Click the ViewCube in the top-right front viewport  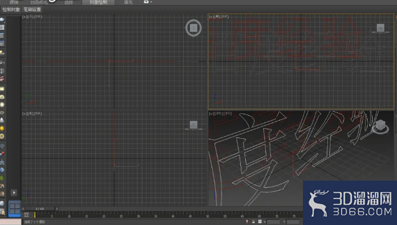pyautogui.click(x=380, y=28)
